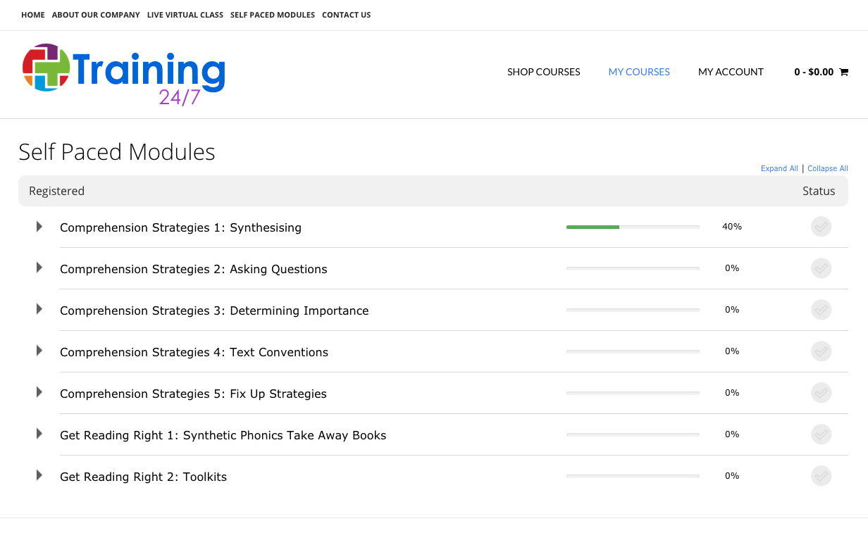Viewport: 868px width, 533px height.
Task: Click the Synthesising 40% progress bar
Action: (x=633, y=227)
